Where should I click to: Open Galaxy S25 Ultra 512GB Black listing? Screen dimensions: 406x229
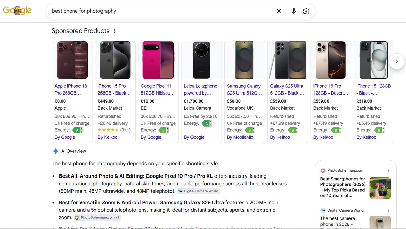(x=287, y=89)
